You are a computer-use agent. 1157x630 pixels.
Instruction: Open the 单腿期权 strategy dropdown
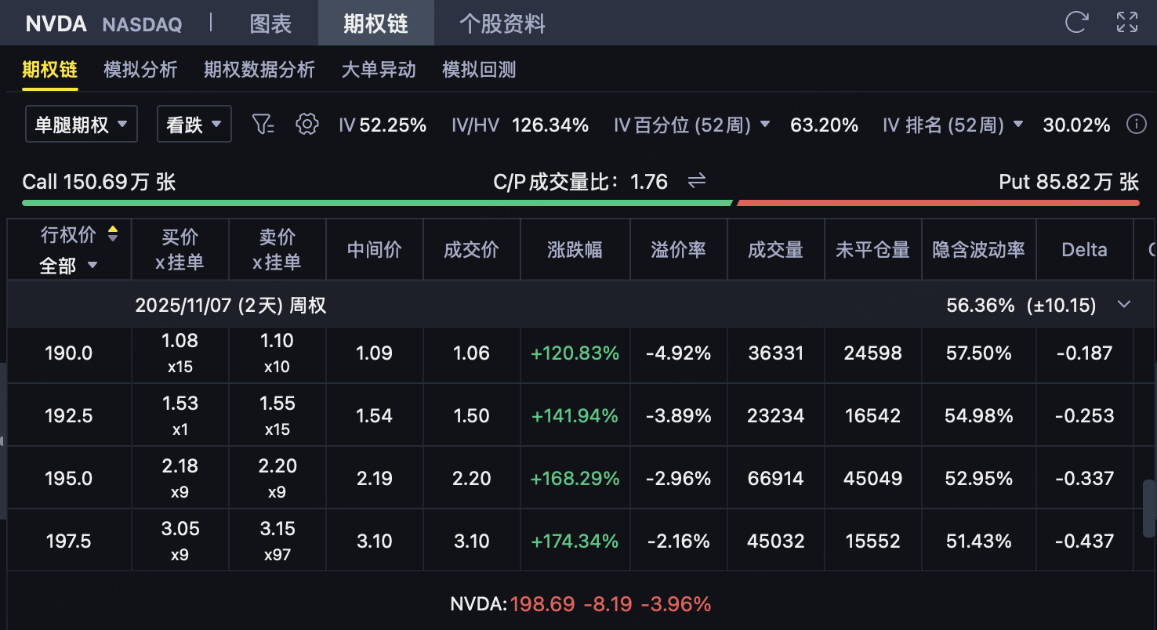[x=82, y=124]
